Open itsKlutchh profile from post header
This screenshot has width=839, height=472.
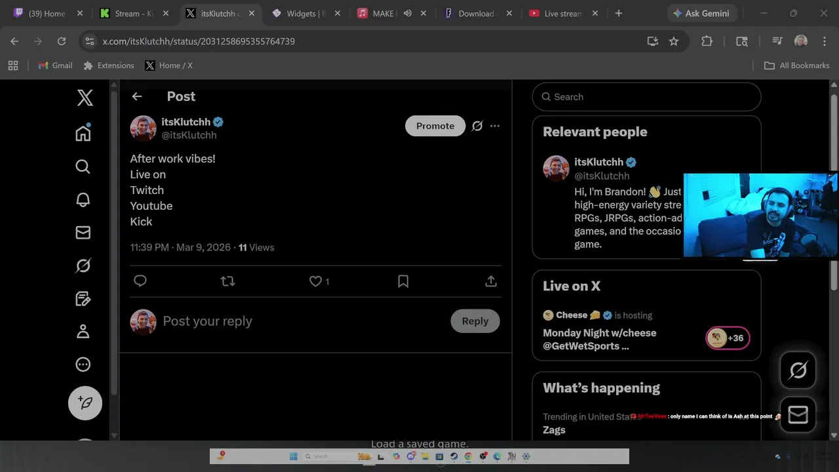186,122
